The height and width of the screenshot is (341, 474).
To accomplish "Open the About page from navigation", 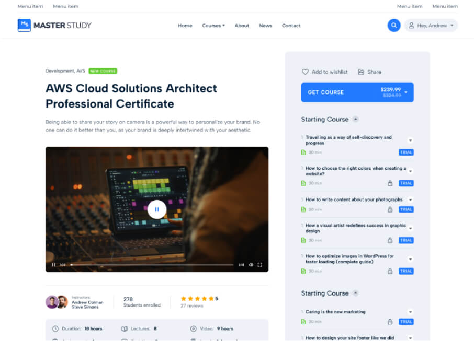I will (242, 26).
